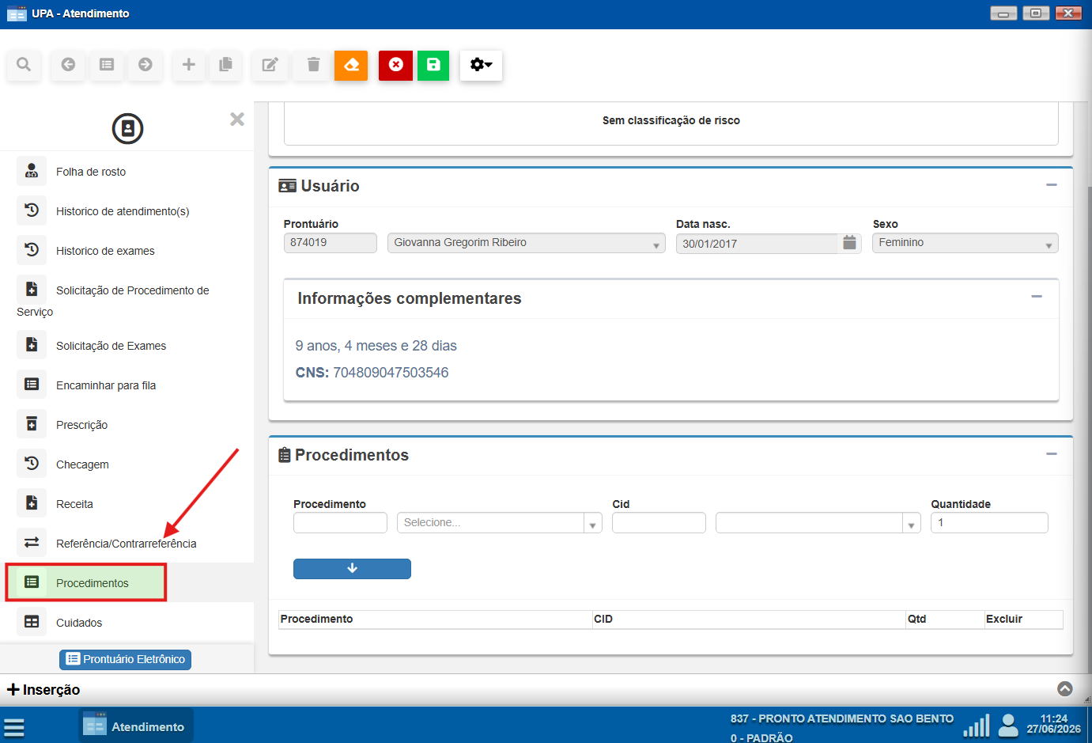The height and width of the screenshot is (743, 1092).
Task: Open the Procedimento Selecione dropdown
Action: point(499,522)
